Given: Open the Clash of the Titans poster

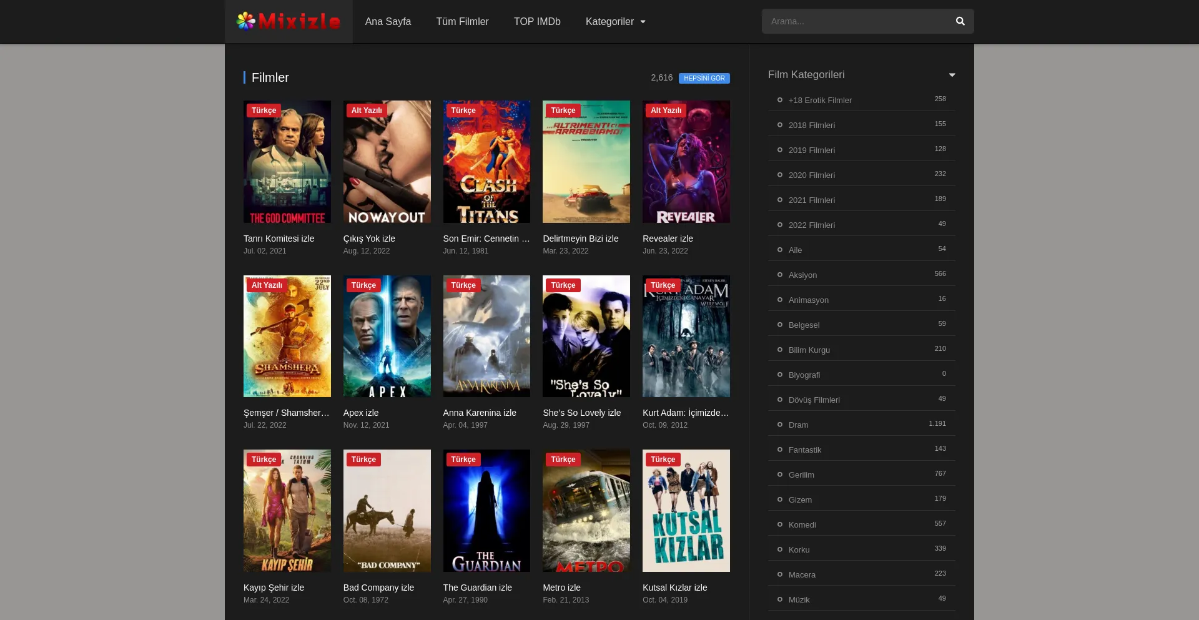Looking at the screenshot, I should point(486,162).
